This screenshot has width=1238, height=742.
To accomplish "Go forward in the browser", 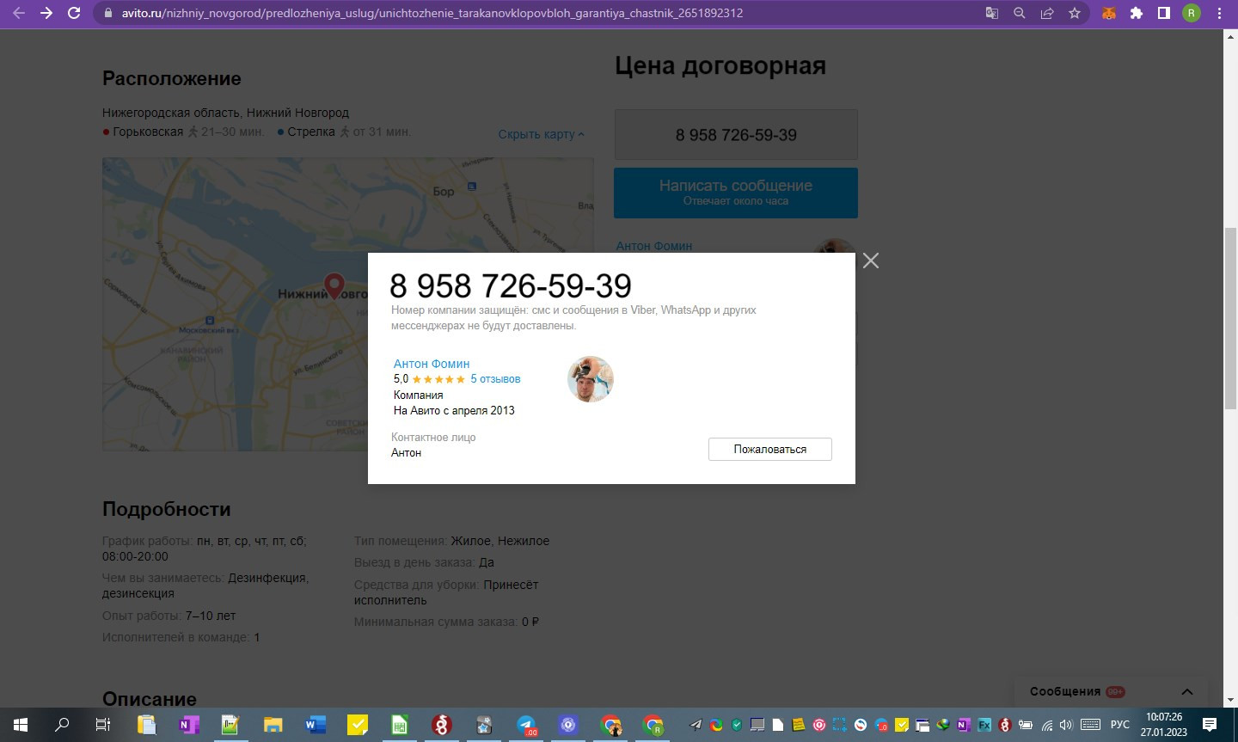I will [x=46, y=13].
